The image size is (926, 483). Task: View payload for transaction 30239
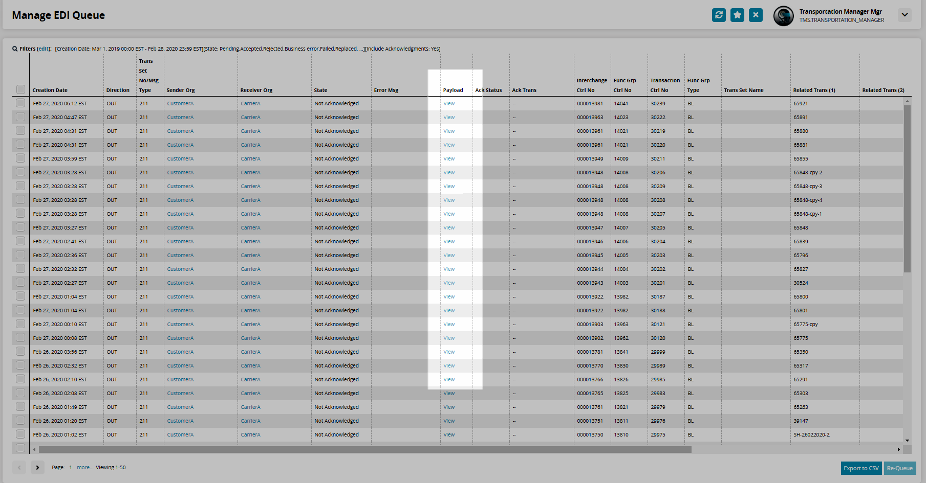click(449, 104)
